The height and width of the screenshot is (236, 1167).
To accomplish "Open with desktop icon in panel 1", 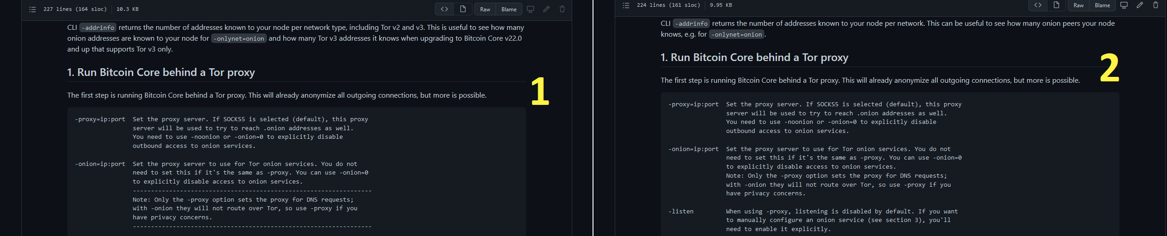I will coord(530,9).
